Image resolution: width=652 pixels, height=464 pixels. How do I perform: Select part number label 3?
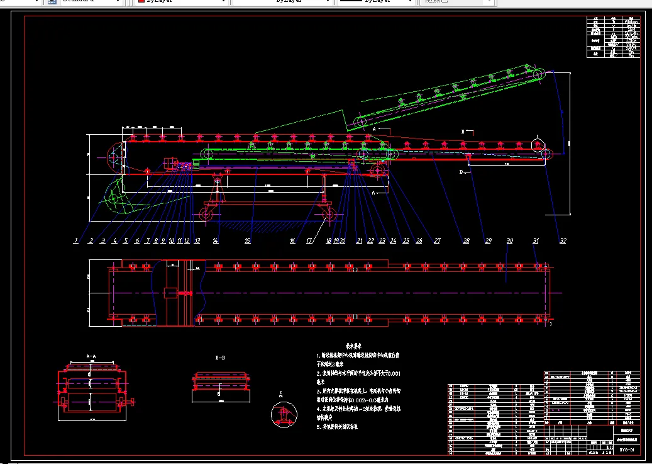[x=102, y=240]
